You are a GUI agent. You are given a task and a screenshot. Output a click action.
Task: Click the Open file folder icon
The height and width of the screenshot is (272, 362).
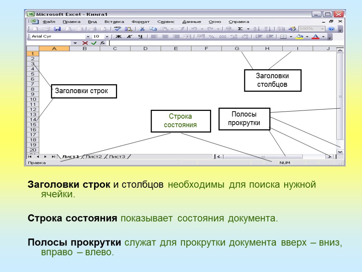tap(46, 29)
